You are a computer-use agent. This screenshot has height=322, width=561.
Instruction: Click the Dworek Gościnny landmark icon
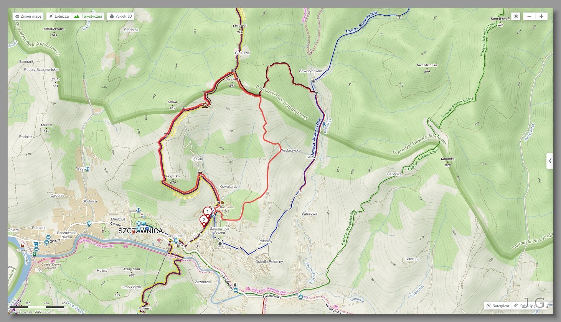click(x=220, y=243)
